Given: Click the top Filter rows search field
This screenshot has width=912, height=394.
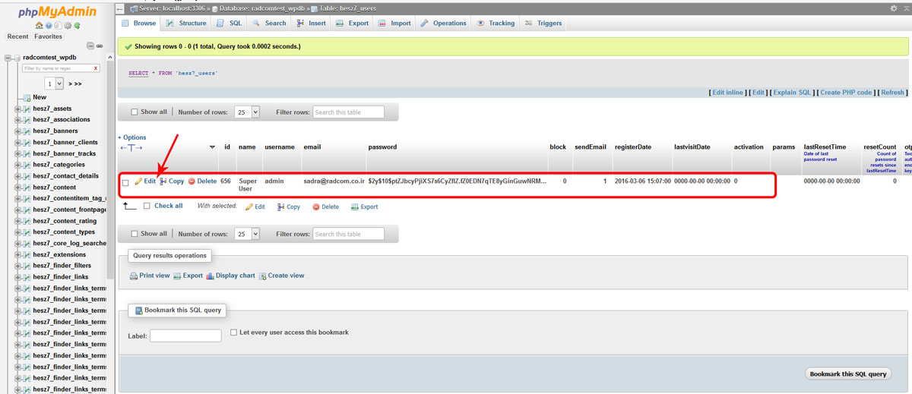Looking at the screenshot, I should (x=348, y=112).
